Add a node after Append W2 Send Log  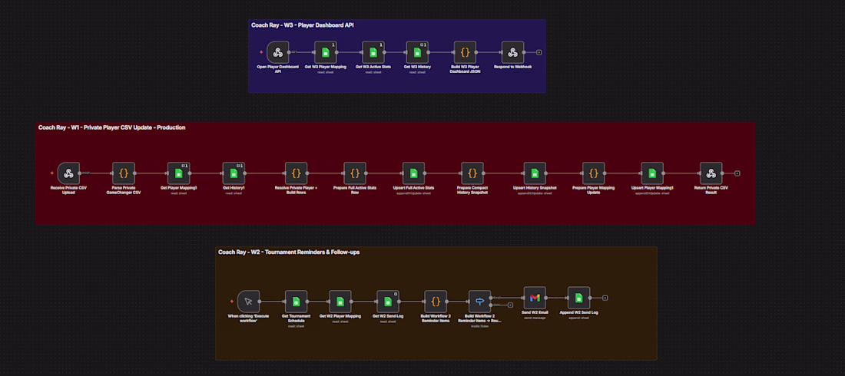[605, 298]
